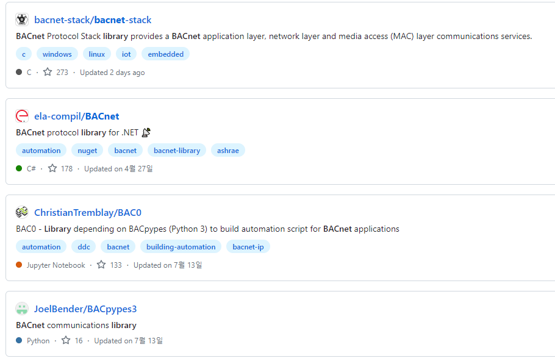Select the 'bacnet-ip' topic tag
Screen dimensions: 555x361
(x=248, y=247)
